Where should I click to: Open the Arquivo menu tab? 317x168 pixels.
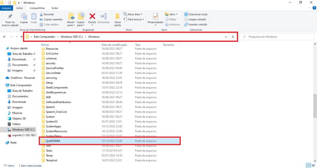[x=7, y=8]
